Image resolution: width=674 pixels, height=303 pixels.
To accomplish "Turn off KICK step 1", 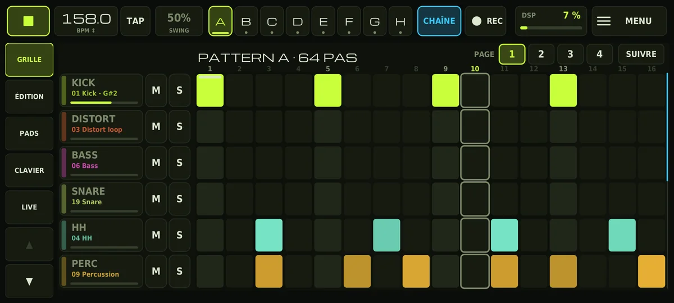I will [210, 90].
